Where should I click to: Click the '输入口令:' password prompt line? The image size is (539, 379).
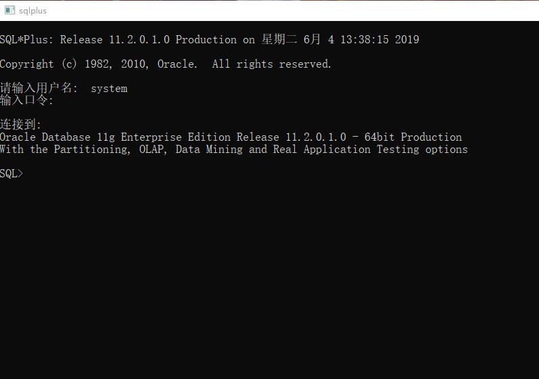tap(26, 100)
